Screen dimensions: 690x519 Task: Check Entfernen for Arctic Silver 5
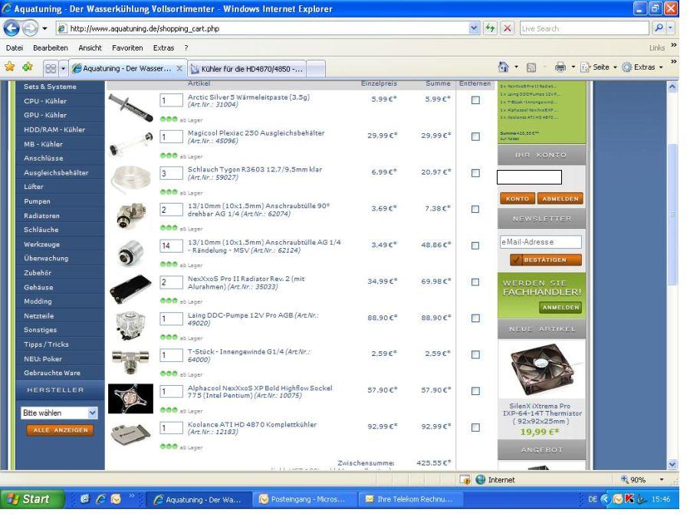pyautogui.click(x=475, y=100)
